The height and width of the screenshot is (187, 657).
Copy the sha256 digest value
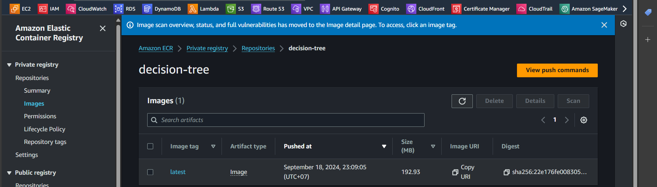coord(507,172)
